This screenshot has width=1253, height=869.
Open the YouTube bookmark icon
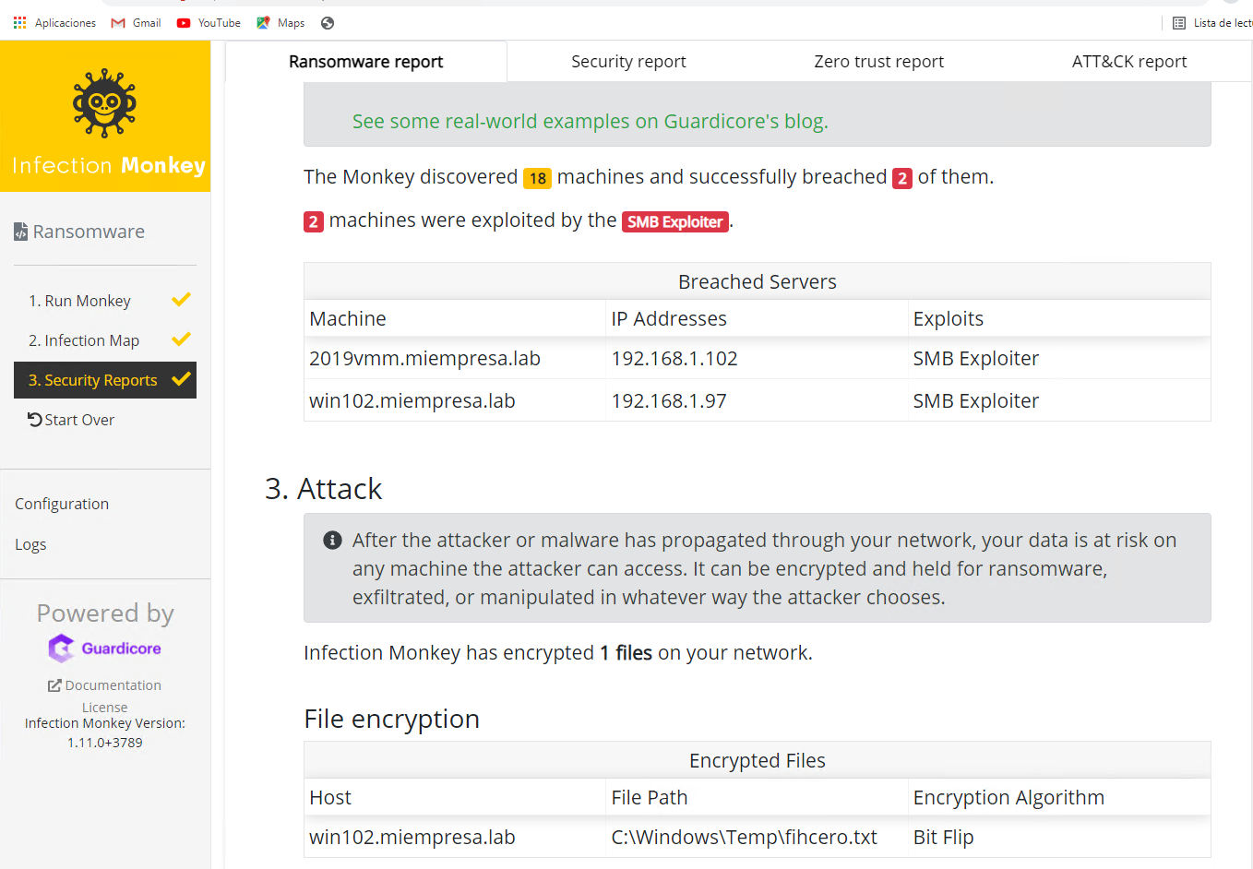click(x=184, y=23)
